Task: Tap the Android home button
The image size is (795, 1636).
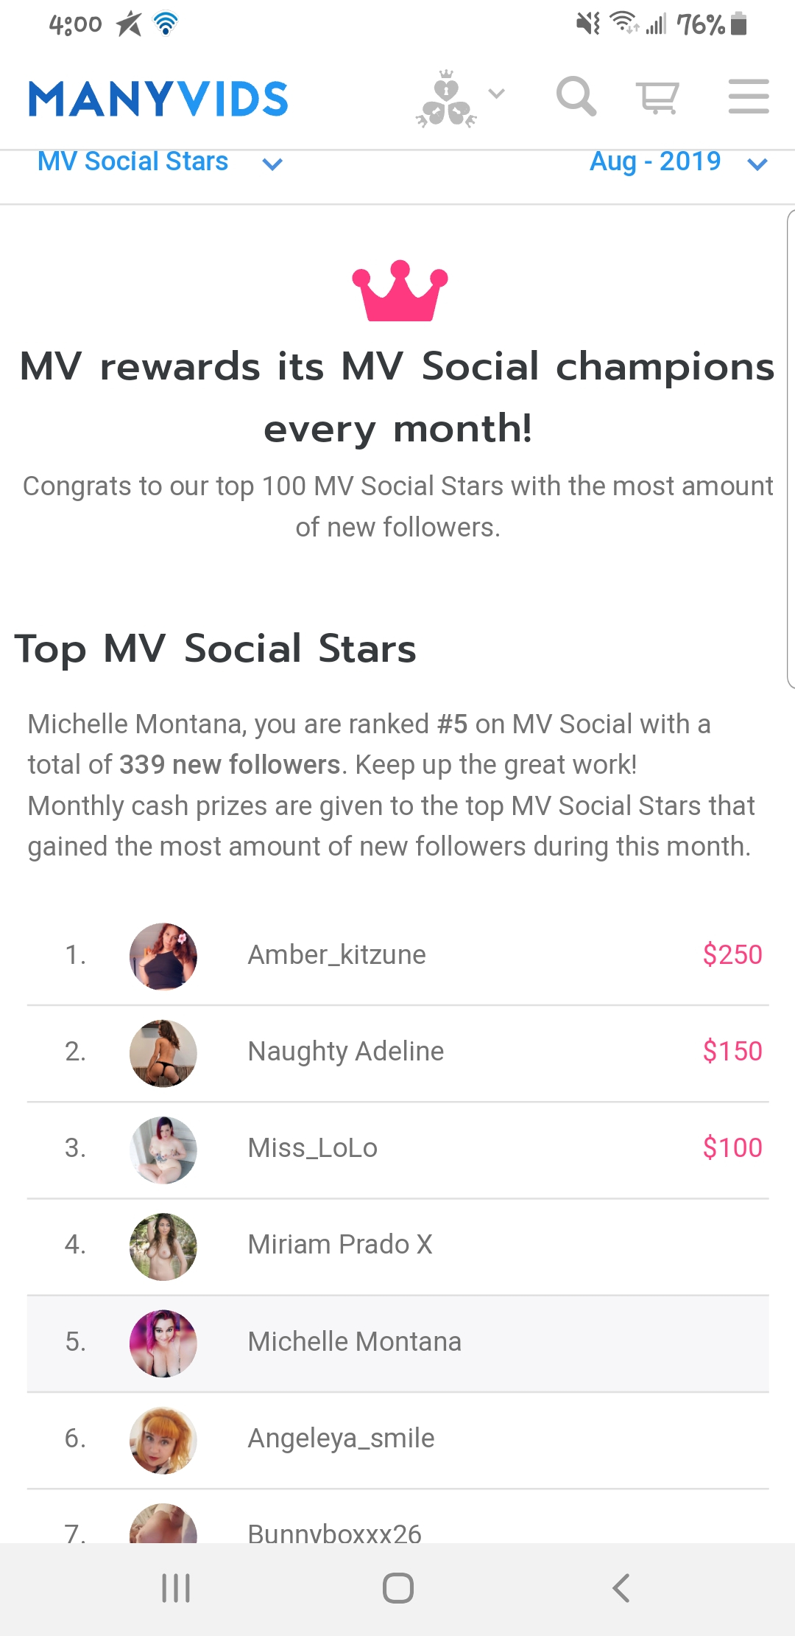Action: [397, 1587]
